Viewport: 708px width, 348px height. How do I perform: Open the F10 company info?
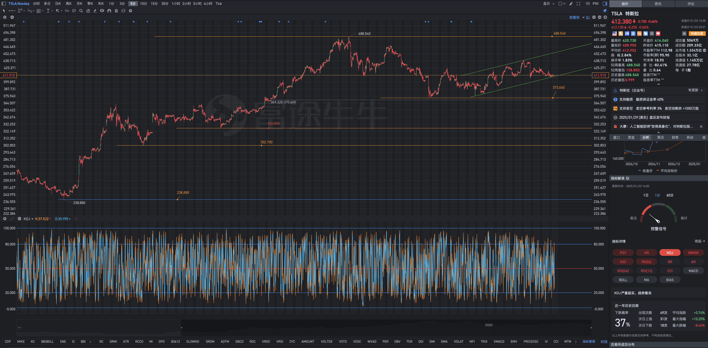coord(596,4)
